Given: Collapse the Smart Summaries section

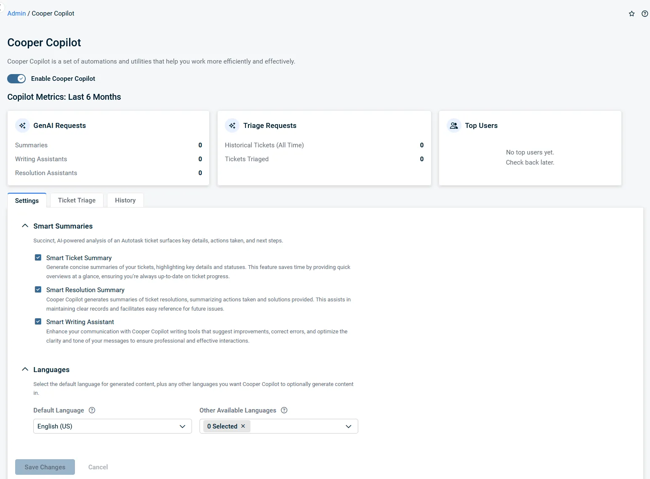Looking at the screenshot, I should click(x=25, y=226).
